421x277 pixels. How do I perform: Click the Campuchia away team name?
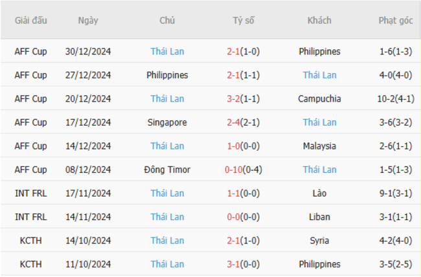(319, 99)
